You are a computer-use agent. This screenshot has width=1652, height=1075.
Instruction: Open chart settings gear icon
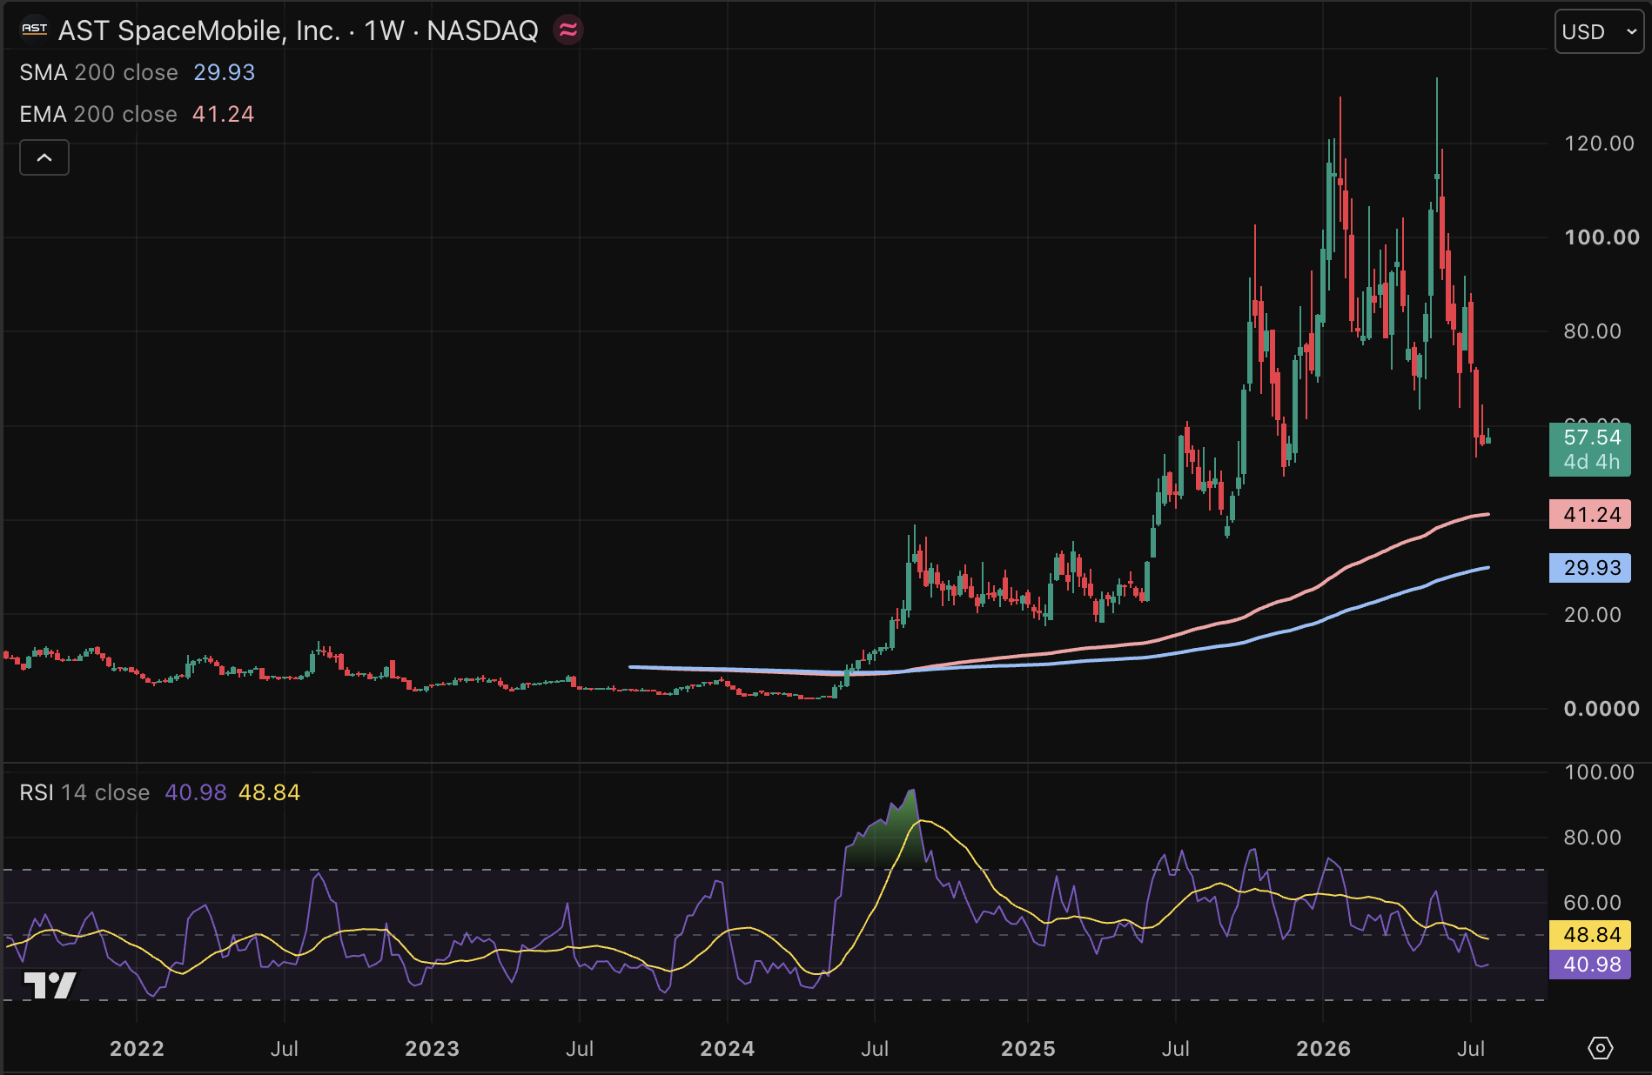(x=1600, y=1048)
